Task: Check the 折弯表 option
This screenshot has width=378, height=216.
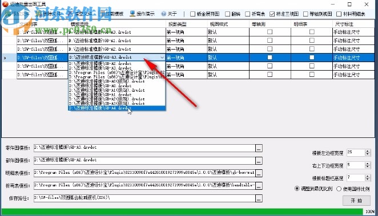Action: 248,14
